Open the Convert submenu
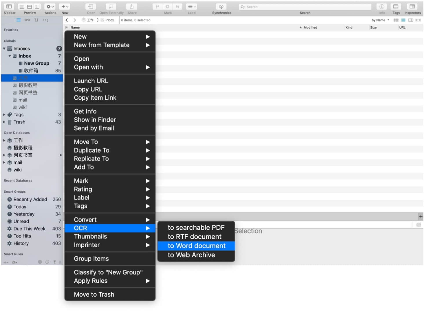425x314 pixels. tap(110, 220)
